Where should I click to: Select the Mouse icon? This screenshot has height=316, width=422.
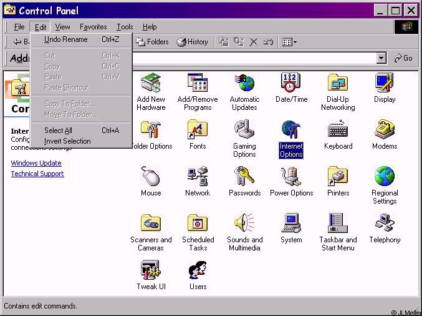coord(151,176)
